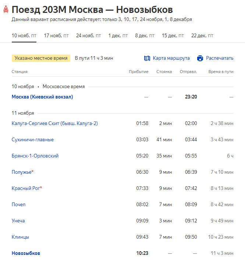Select the 1 дек. пт tab
Viewport: 245px width, 263px height.
[118, 35]
